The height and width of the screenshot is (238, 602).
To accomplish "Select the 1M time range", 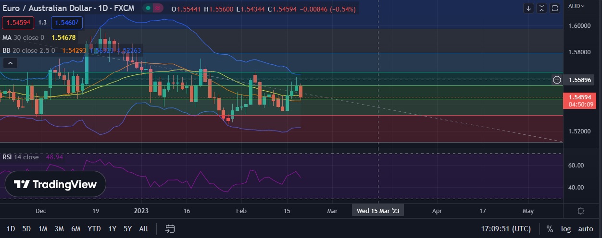I will point(43,229).
